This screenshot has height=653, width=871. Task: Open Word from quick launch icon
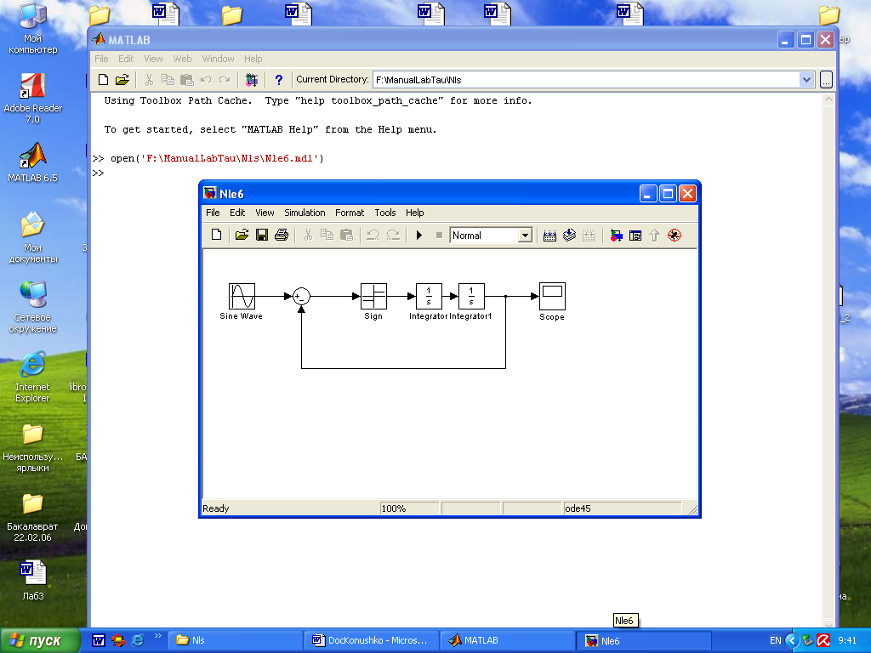click(x=99, y=640)
